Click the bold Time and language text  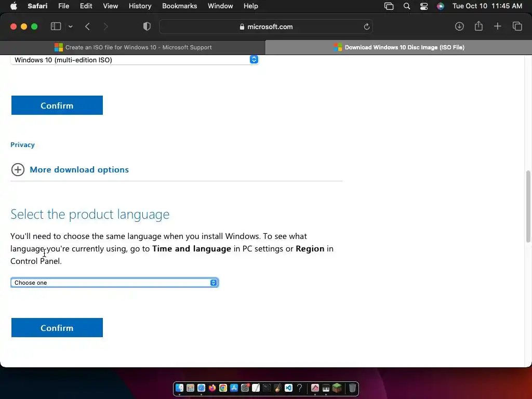191,249
